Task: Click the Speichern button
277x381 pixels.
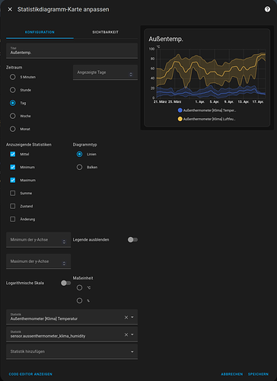Action: pyautogui.click(x=258, y=374)
